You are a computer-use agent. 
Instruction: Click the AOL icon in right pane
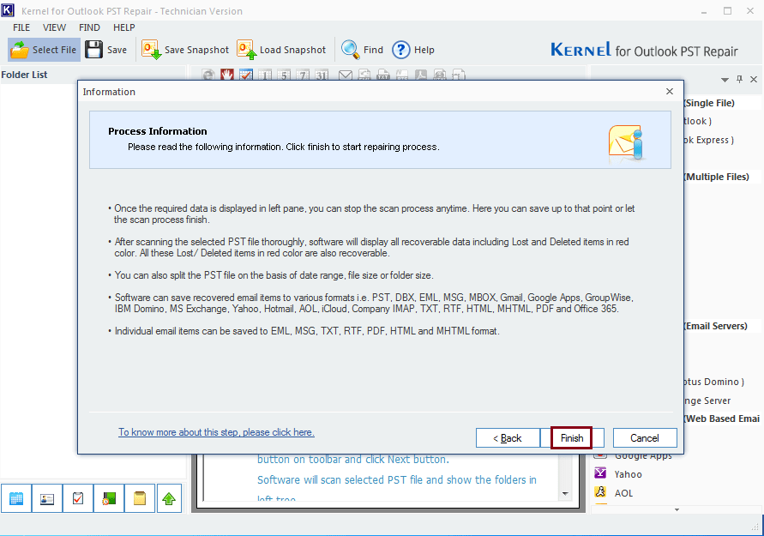coord(600,492)
